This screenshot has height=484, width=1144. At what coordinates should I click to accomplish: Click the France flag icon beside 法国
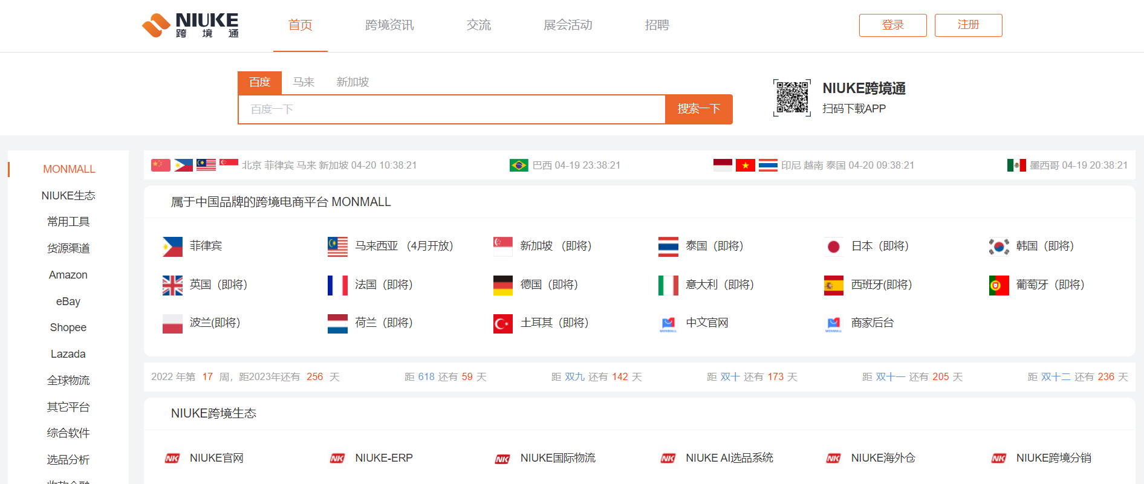tap(337, 285)
